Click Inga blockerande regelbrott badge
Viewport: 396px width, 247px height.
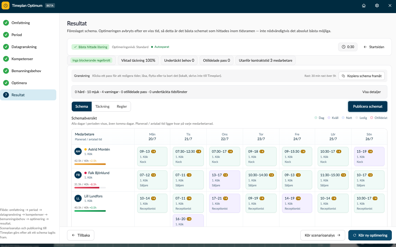coord(91,60)
